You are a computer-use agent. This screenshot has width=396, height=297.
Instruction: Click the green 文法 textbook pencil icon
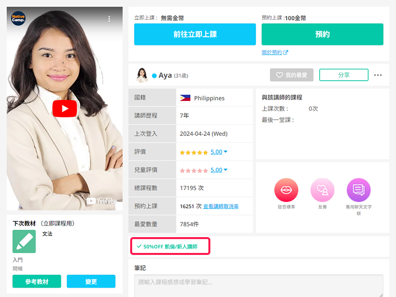(24, 242)
